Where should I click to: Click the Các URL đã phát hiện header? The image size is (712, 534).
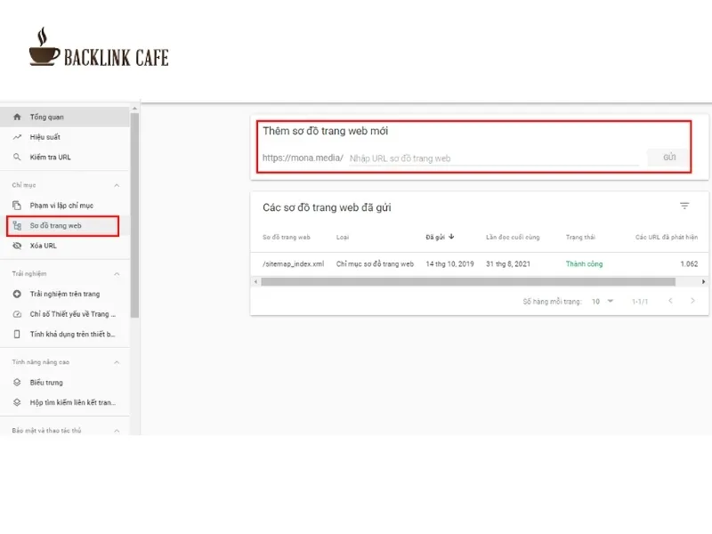coord(666,237)
